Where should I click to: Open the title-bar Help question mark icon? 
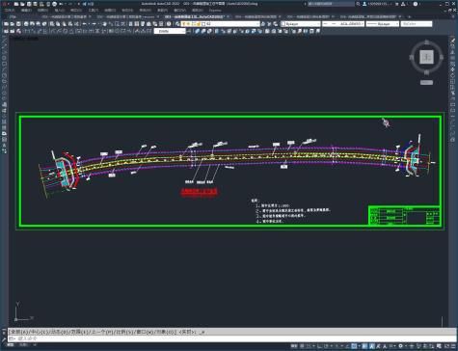coord(416,4)
